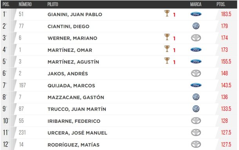Click the trophy icon for Martínez, Omar

click(167, 49)
